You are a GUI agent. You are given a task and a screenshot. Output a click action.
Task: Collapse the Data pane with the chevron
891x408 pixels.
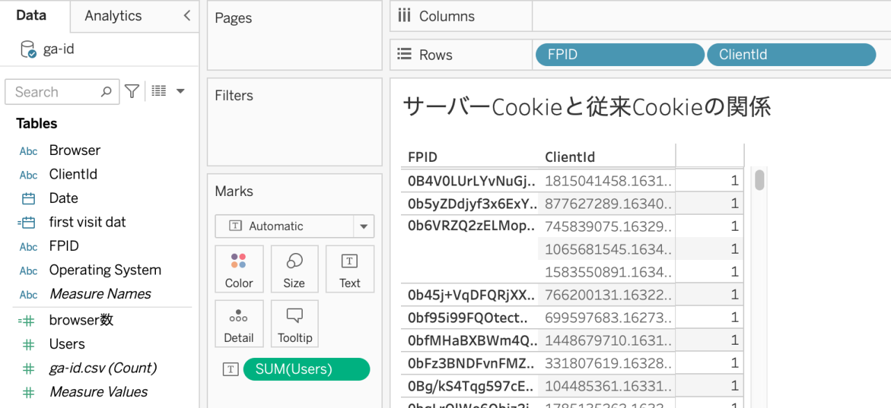(x=187, y=16)
